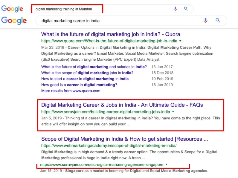
Task: Click the soravjain.com building-career URL text
Action: click(x=106, y=112)
